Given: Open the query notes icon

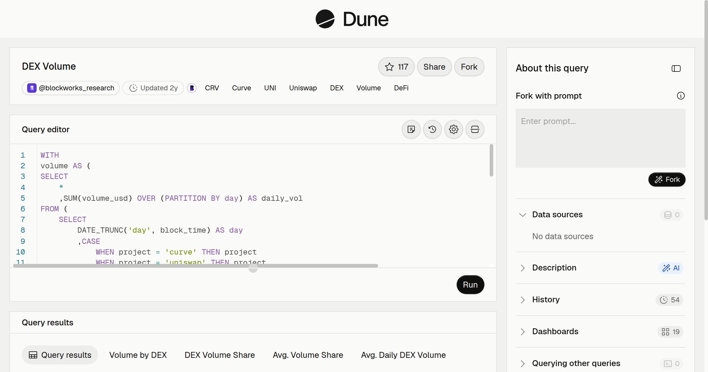Looking at the screenshot, I should pyautogui.click(x=411, y=129).
